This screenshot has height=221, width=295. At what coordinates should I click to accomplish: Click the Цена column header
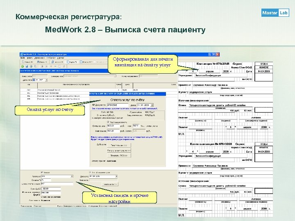127,85
